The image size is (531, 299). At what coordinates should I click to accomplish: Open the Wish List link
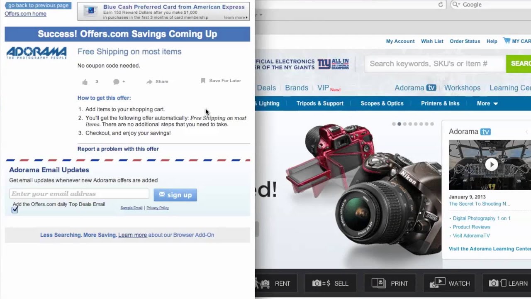pos(432,41)
